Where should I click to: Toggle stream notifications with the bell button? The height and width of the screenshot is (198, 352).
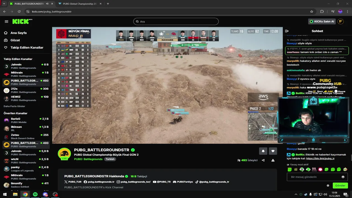tap(263, 151)
